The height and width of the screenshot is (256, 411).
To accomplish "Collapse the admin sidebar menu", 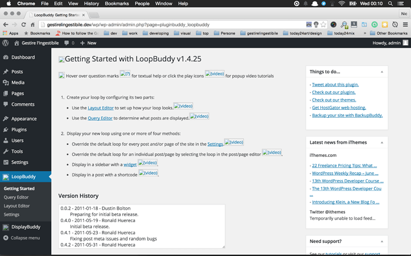I will coord(21,238).
